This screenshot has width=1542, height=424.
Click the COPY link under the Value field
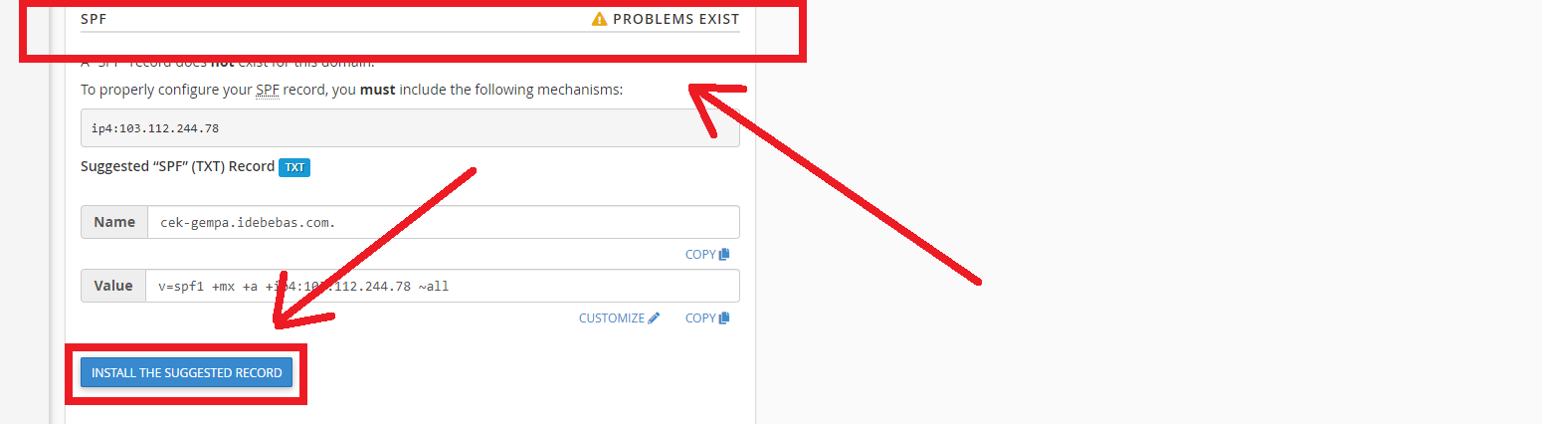coord(700,318)
